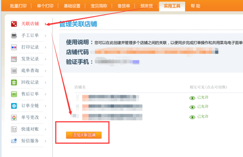Expand the 短信服务 chevron arrow

pyautogui.click(x=45, y=141)
